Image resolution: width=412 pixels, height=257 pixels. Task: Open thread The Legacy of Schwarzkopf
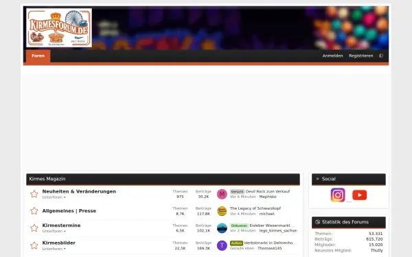pyautogui.click(x=255, y=208)
